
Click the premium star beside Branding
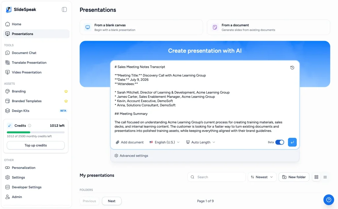[x=66, y=91]
